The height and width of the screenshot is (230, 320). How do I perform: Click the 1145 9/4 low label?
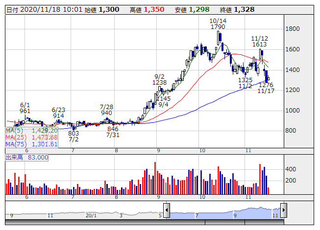163,101
